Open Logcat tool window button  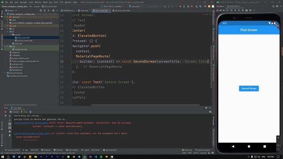(85, 150)
